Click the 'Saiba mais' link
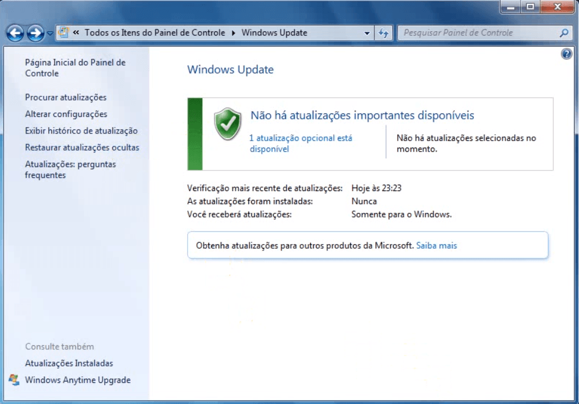This screenshot has height=404, width=579. click(x=437, y=246)
